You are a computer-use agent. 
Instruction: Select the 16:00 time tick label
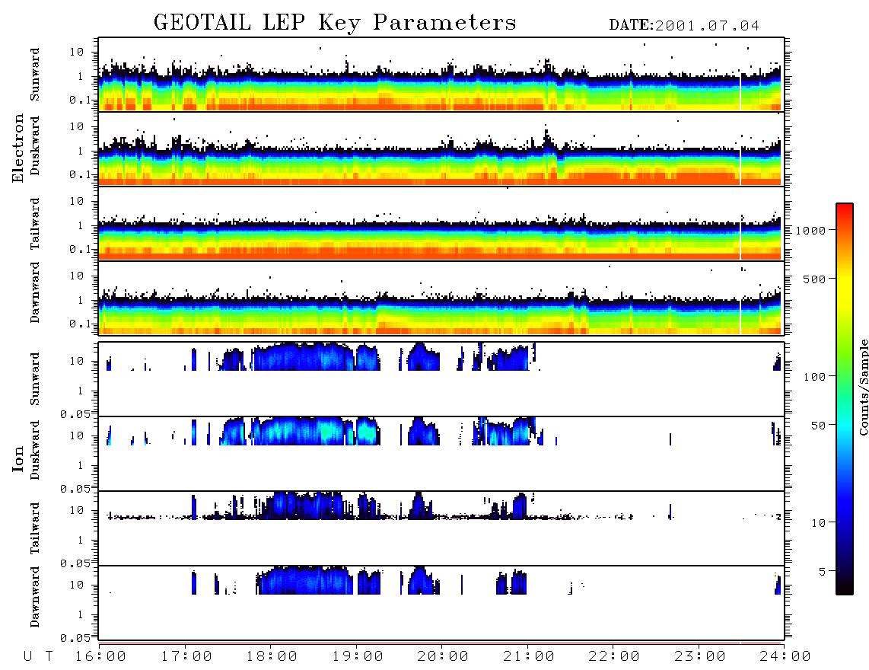point(100,657)
